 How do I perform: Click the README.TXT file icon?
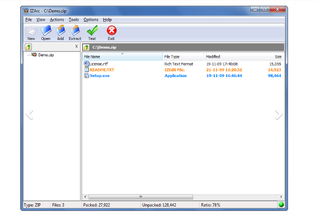pyautogui.click(x=86, y=70)
